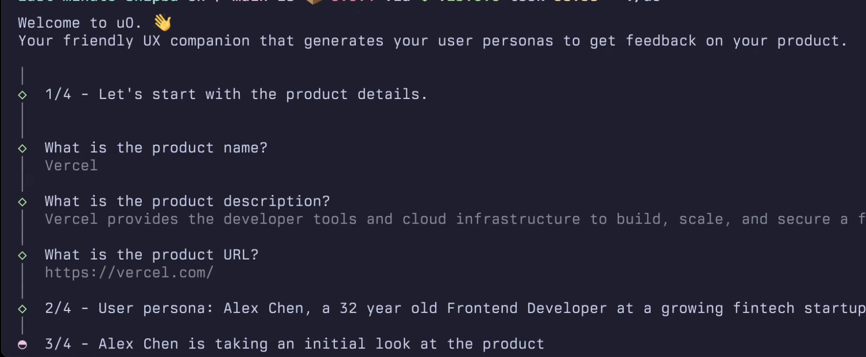Screen dimensions: 866x357
Task: Select the '1/4 - Let's start' step line
Action: (236, 94)
